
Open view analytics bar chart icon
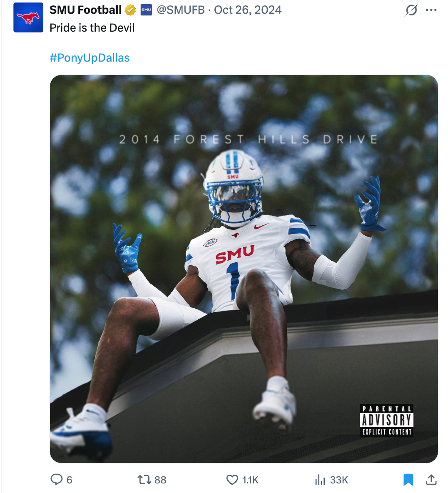320,480
